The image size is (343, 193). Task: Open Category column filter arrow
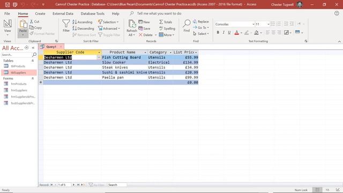point(170,53)
